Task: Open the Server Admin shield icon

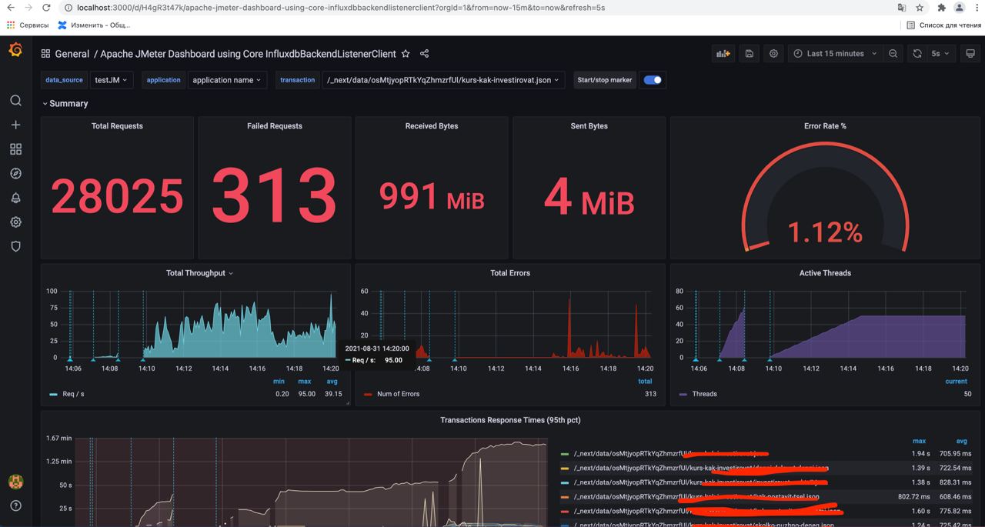Action: coord(15,246)
